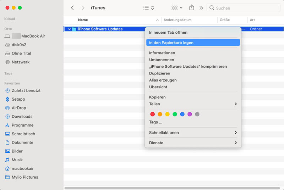Screen dimensions: 284x190
Task: Click the Favoriten sidebar heading
Action: [12, 83]
